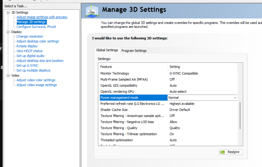Open Set up digital audio
Screen dimensions: 262x167
pyautogui.click(x=30, y=56)
